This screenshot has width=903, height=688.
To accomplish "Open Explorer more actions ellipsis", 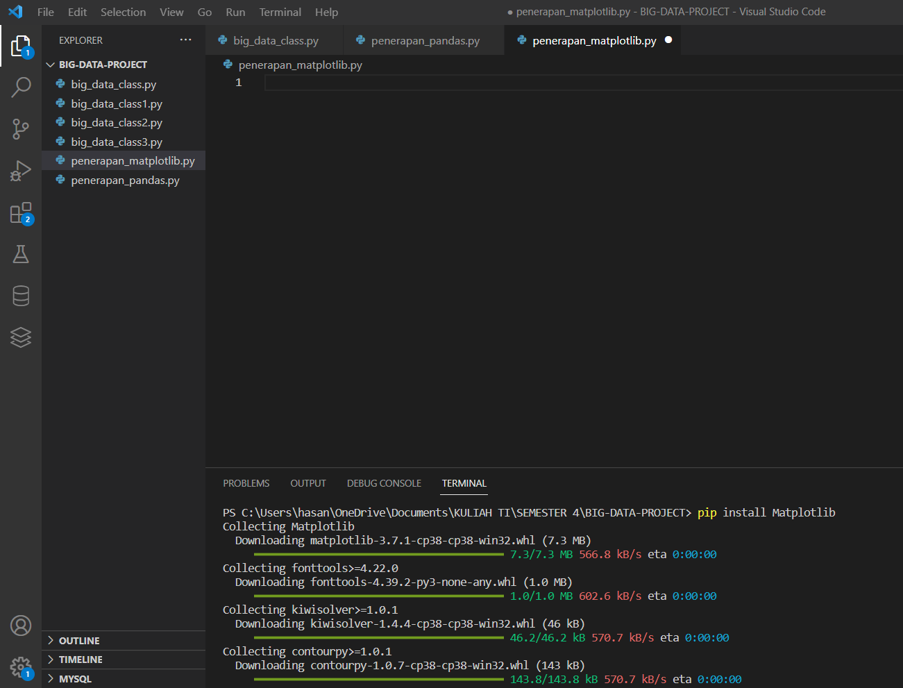I will [x=185, y=40].
